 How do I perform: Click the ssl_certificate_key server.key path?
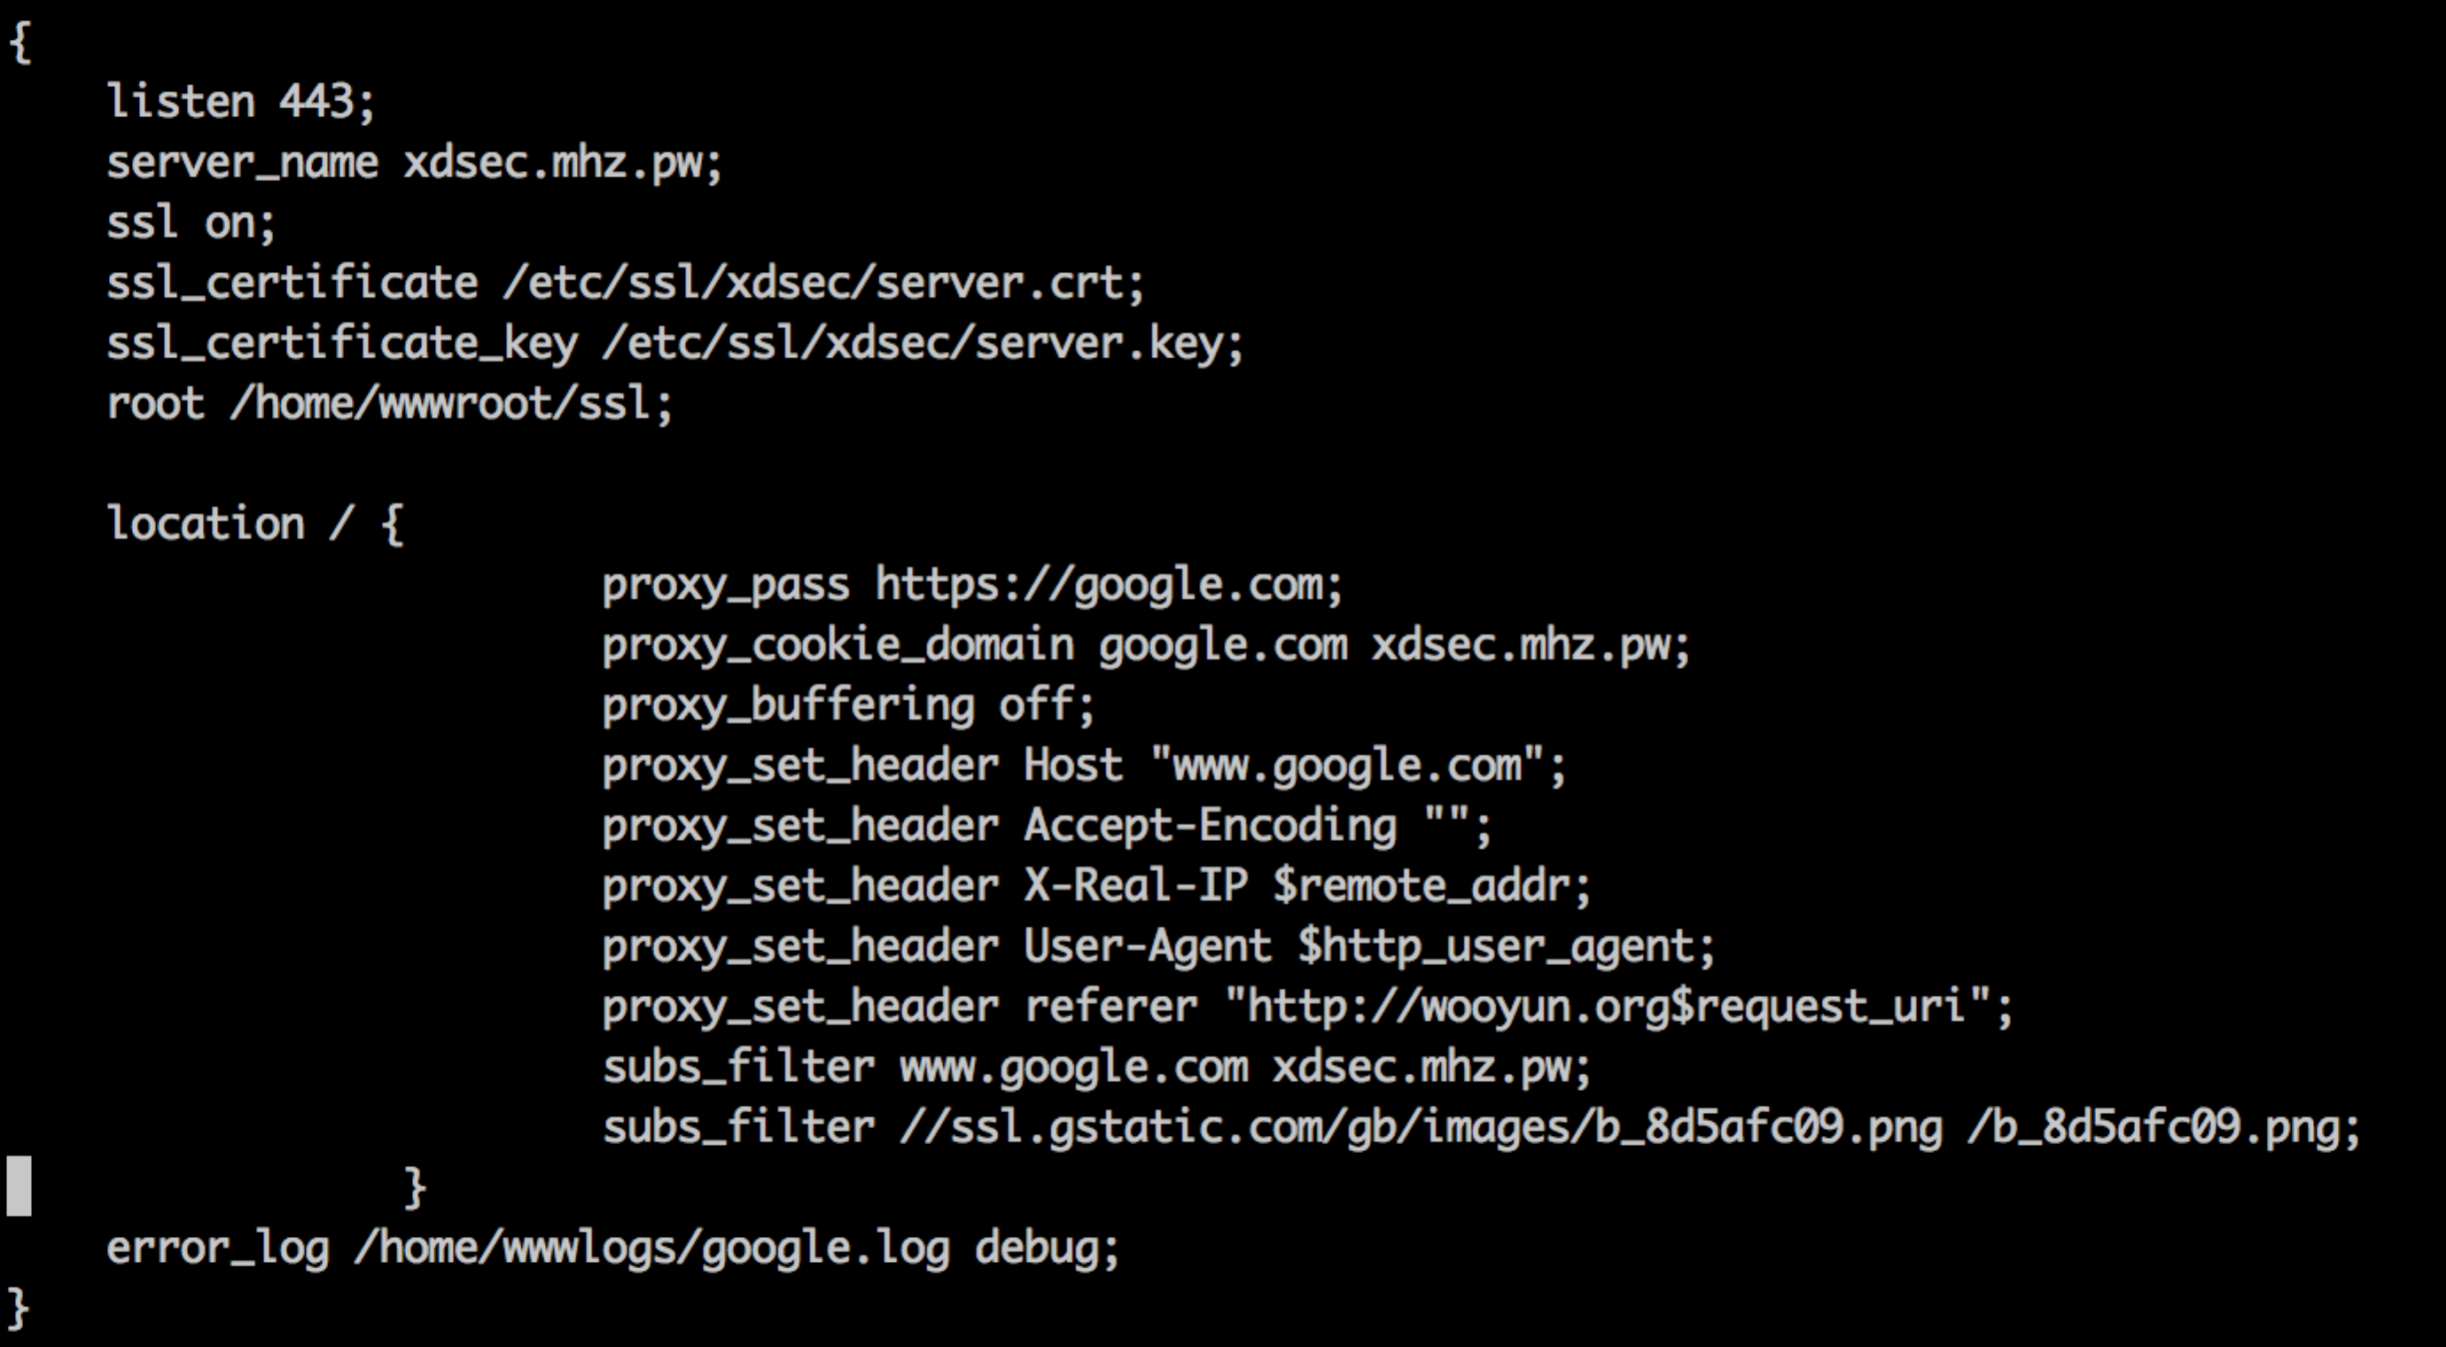923,344
